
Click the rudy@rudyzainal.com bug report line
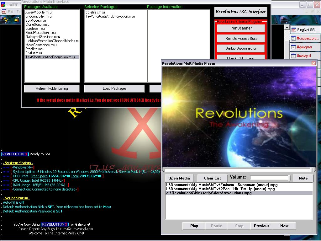point(56,229)
